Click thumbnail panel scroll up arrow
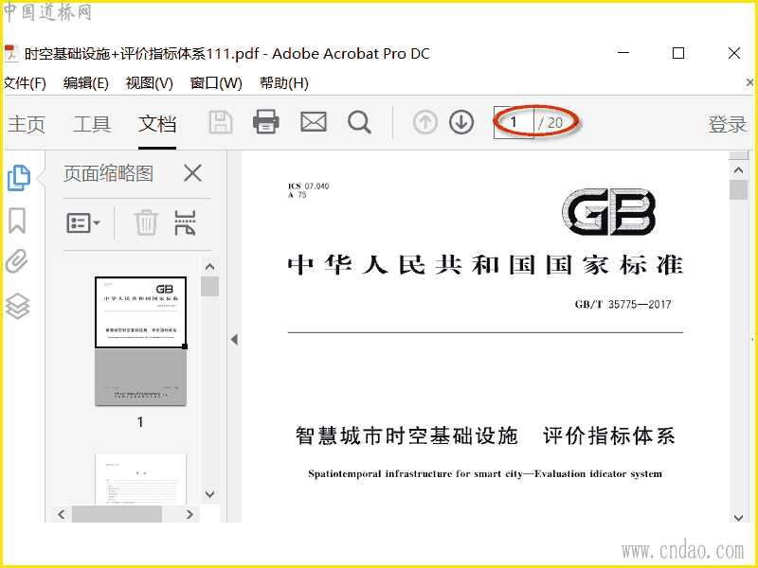 tap(209, 267)
